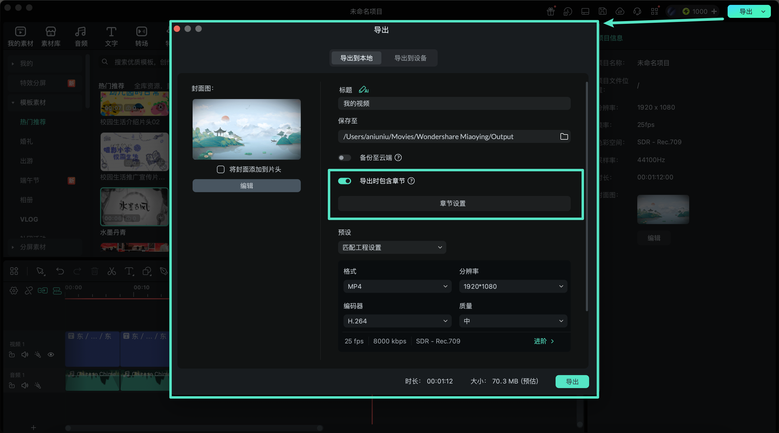
Task: Open the 质量 中 dropdown
Action: pos(513,321)
